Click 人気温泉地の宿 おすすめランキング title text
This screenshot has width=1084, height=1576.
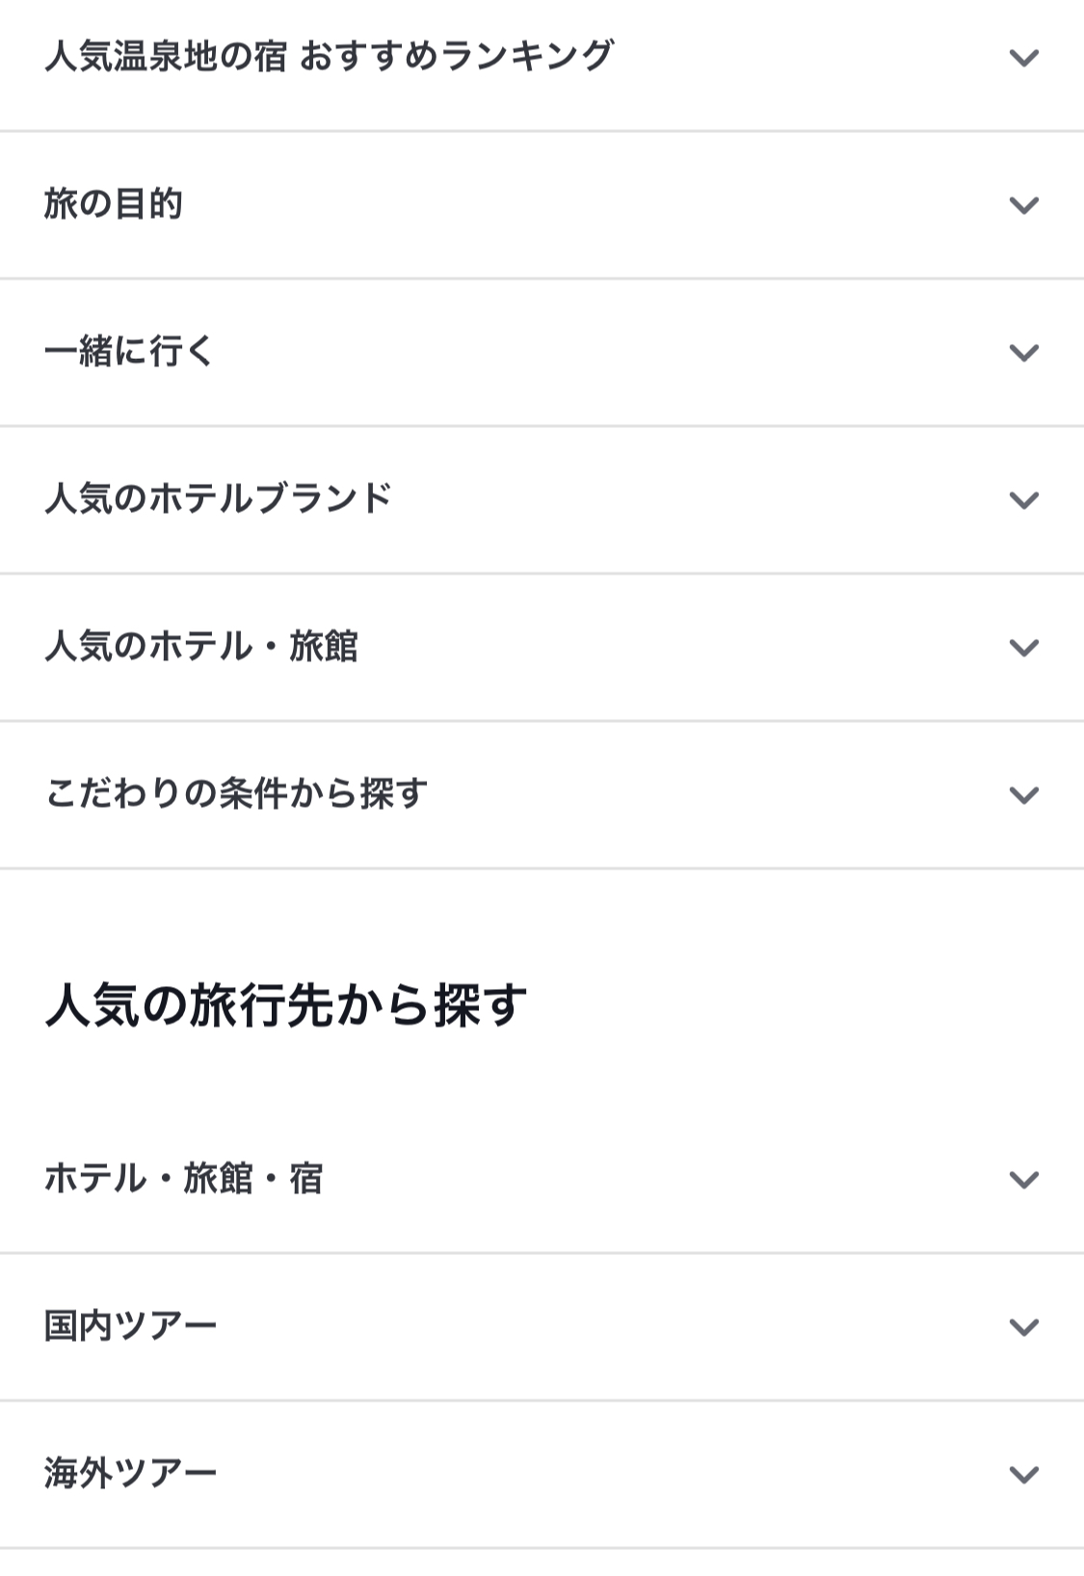tap(329, 56)
